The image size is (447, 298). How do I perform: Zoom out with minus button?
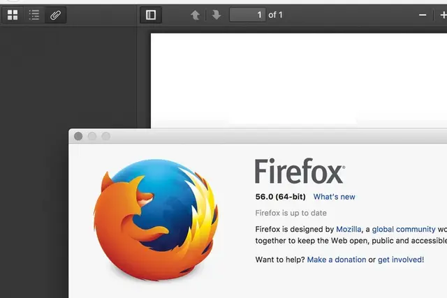click(423, 15)
